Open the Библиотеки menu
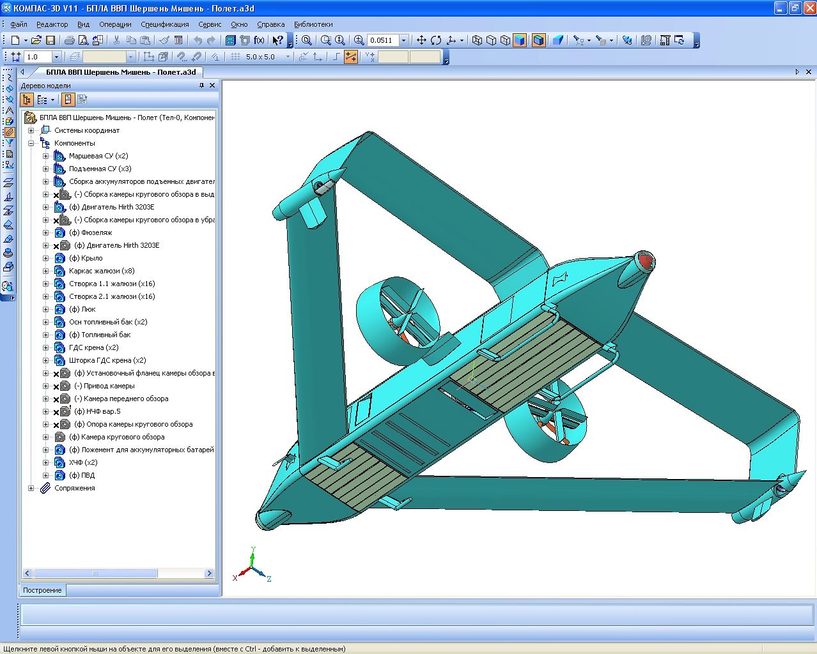Screen dimensions: 817x654 313,24
